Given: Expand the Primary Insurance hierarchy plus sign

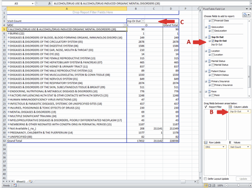Looking at the screenshot, I should pyautogui.click(x=210, y=85).
